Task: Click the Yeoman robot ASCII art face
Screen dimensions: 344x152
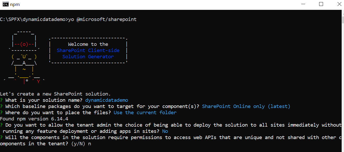Action: [x=24, y=44]
